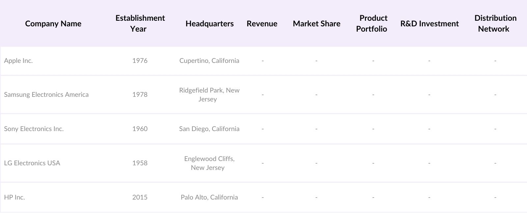Click the R&D Investment column header
This screenshot has width=527, height=215.
point(430,24)
